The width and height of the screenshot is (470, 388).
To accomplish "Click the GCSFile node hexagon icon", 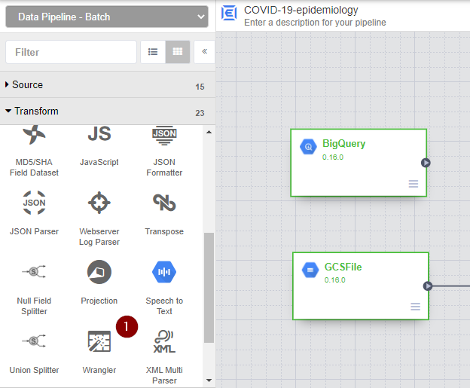I will 310,270.
